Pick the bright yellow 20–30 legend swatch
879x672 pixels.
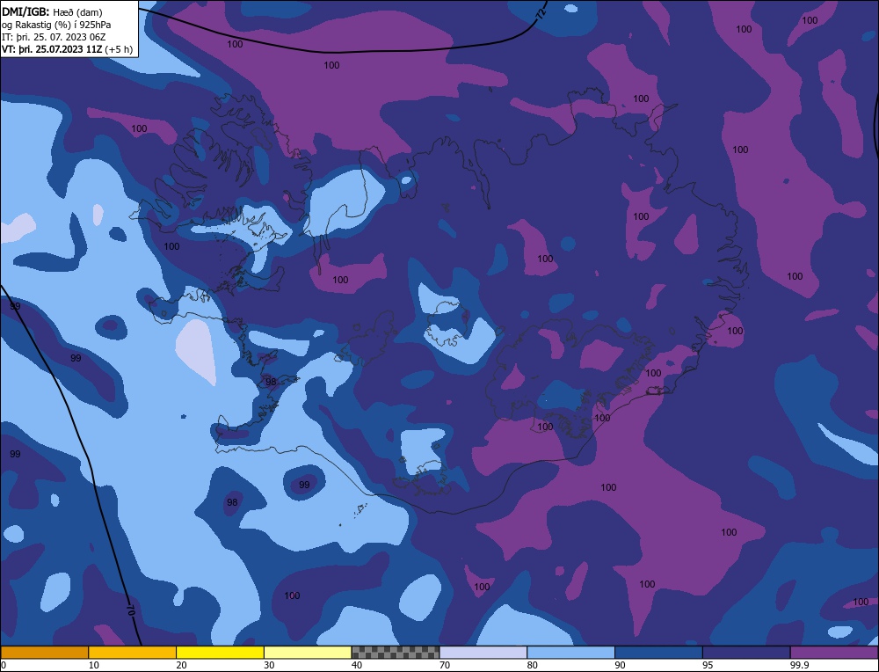point(220,653)
